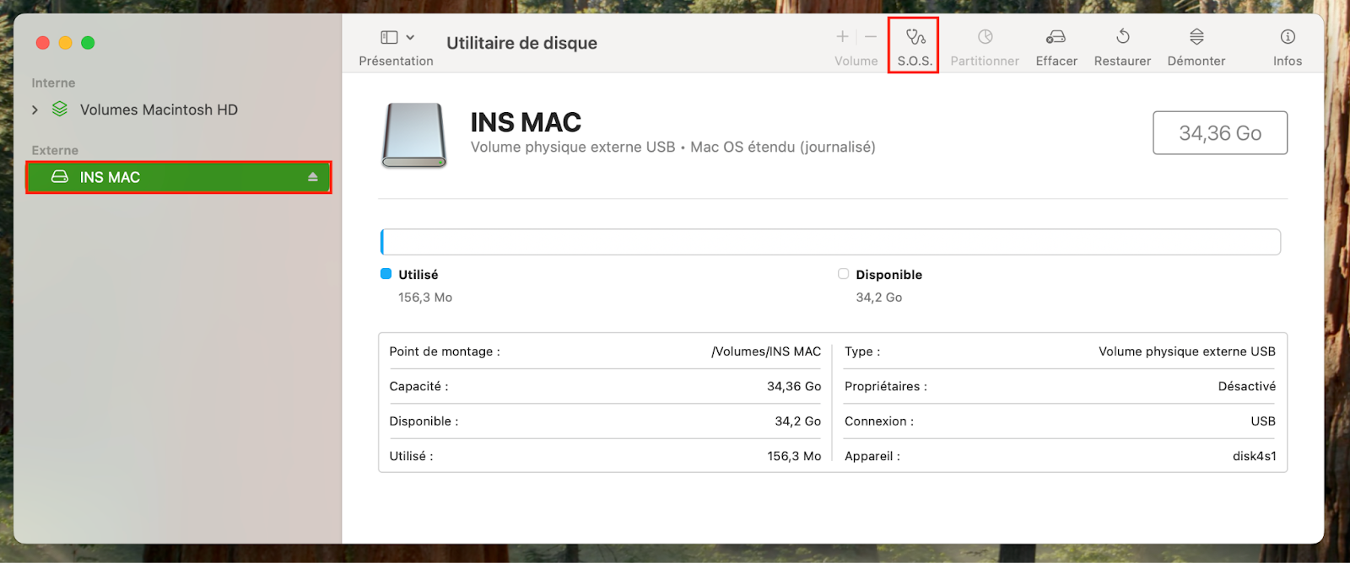This screenshot has height=563, width=1350.
Task: Click the Disponible row value 34,2 Go
Action: point(798,421)
